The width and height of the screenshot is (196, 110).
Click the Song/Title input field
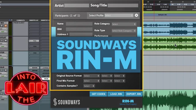(123, 5)
